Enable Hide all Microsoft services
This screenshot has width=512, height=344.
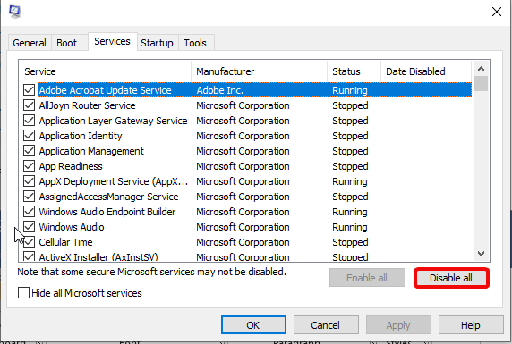[x=24, y=293]
